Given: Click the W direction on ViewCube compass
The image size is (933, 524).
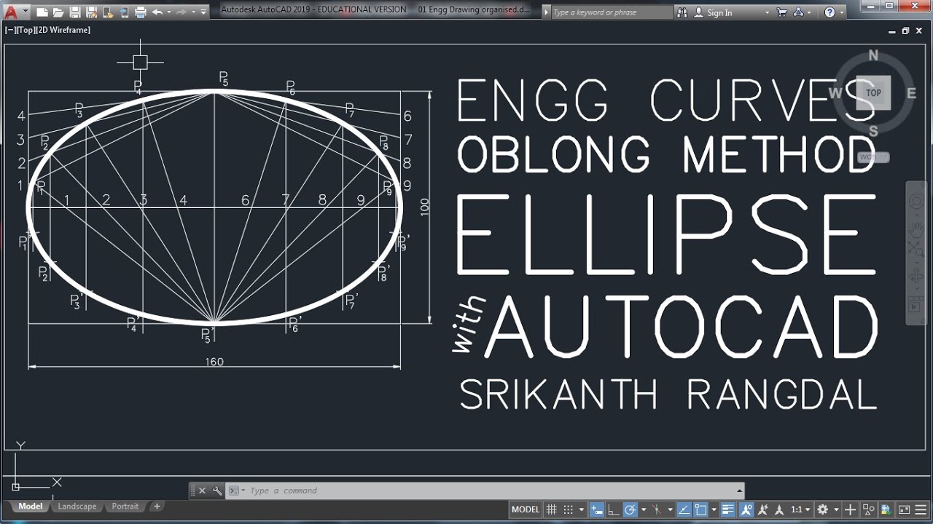Looking at the screenshot, I should tap(835, 93).
